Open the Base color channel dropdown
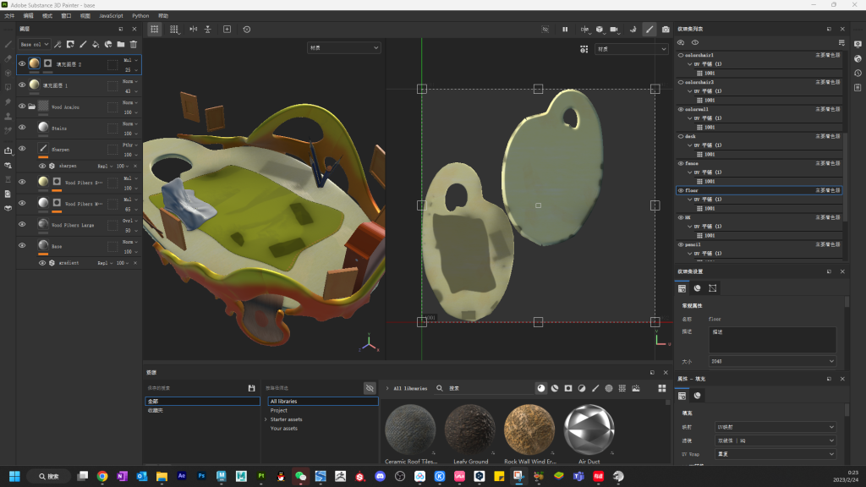The width and height of the screenshot is (866, 487). 35,44
